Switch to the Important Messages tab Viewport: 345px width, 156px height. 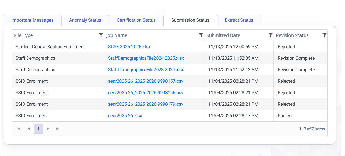[32, 20]
